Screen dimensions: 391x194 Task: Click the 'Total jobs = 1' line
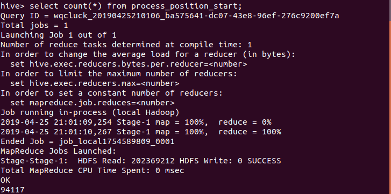coord(34,25)
